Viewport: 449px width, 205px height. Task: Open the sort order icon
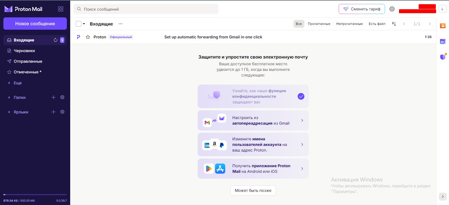(x=394, y=24)
